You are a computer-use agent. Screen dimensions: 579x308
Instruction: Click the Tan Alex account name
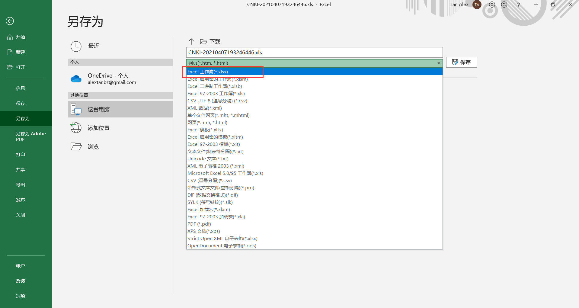(459, 5)
